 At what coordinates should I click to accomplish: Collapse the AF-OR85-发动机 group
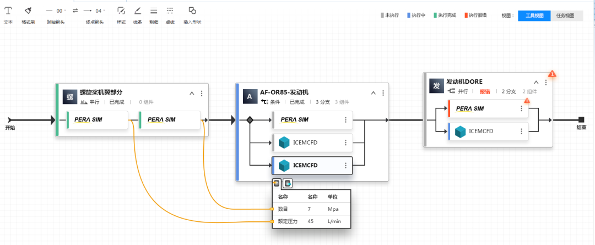tap(373, 94)
